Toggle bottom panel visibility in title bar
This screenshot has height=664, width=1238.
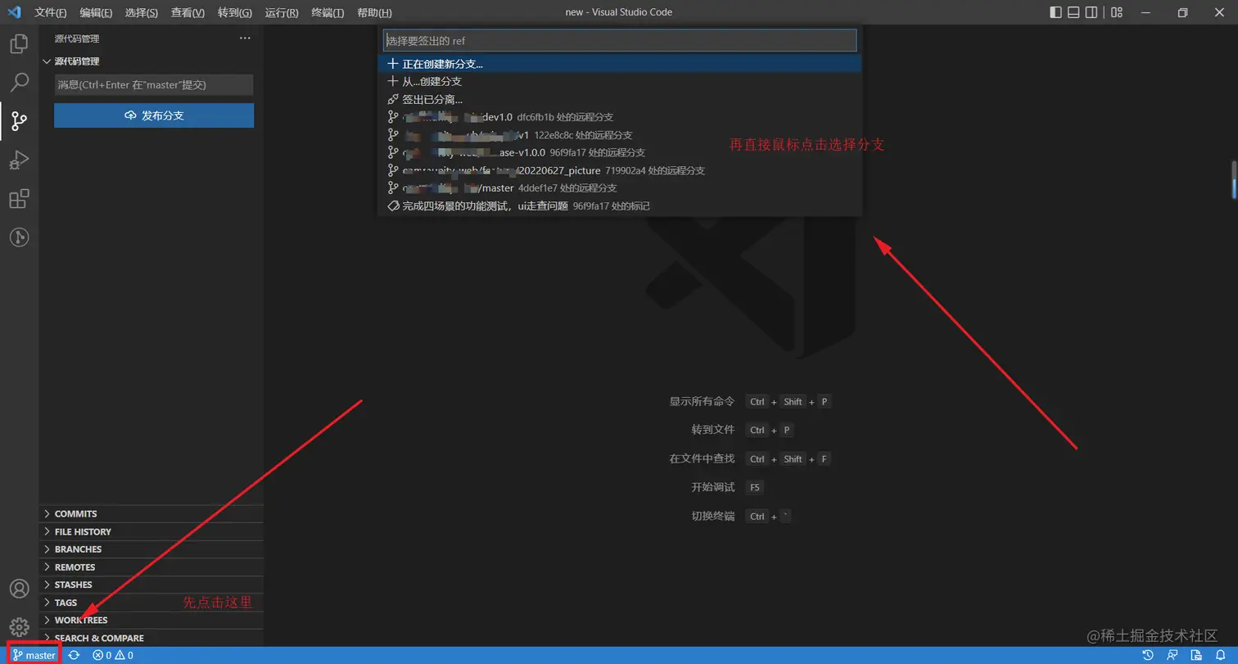tap(1073, 12)
